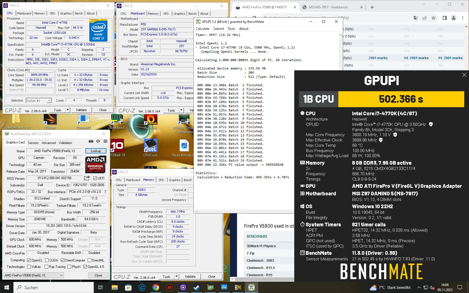Open the 3DMark05 desktop shortcut
The height and width of the screenshot is (293, 469).
[x=83, y=122]
